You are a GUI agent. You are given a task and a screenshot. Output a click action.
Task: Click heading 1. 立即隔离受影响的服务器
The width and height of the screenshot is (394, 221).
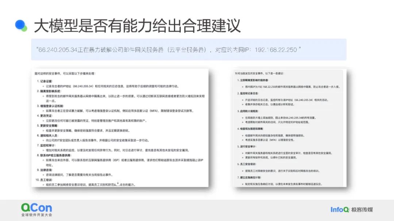[x=253, y=80]
